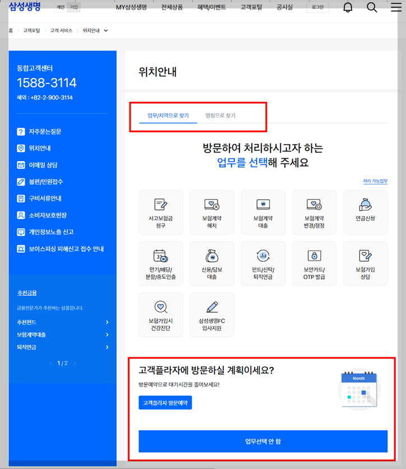
Task: Open 혜택/이벤트 menu
Action: (211, 7)
